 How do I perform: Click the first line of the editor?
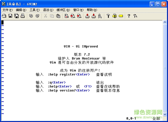tap(75, 22)
